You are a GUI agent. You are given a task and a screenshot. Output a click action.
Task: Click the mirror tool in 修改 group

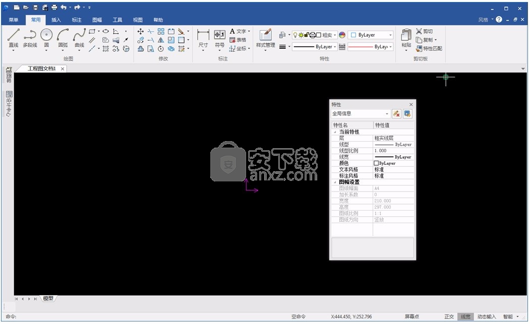click(x=161, y=40)
